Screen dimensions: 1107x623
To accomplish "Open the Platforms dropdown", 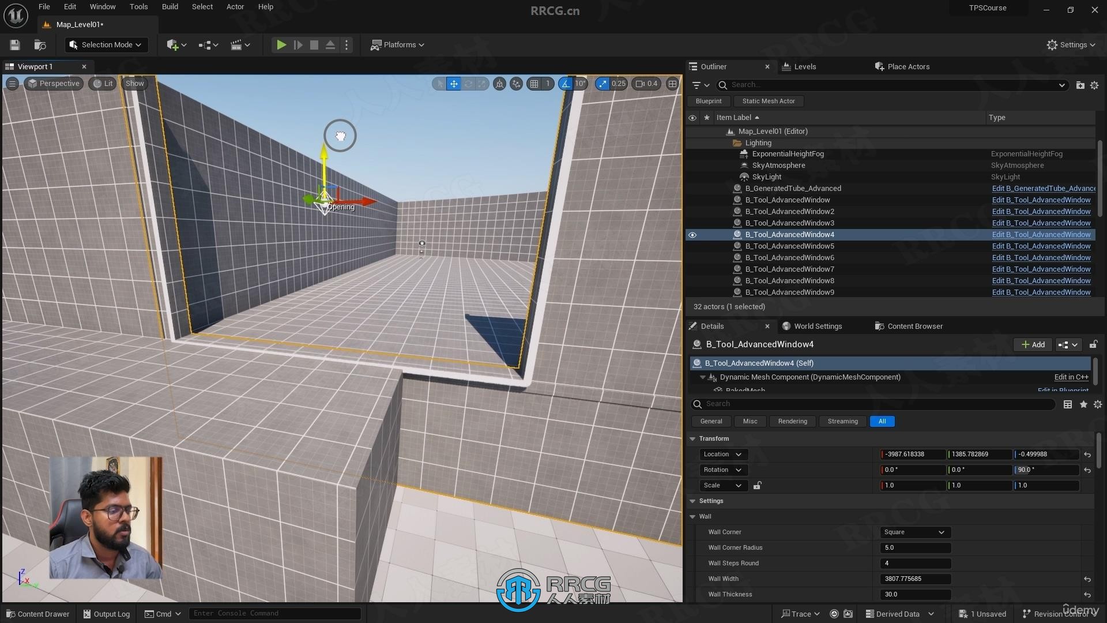I will pyautogui.click(x=397, y=45).
